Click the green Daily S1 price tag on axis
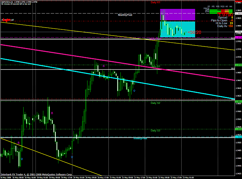 (239, 65)
